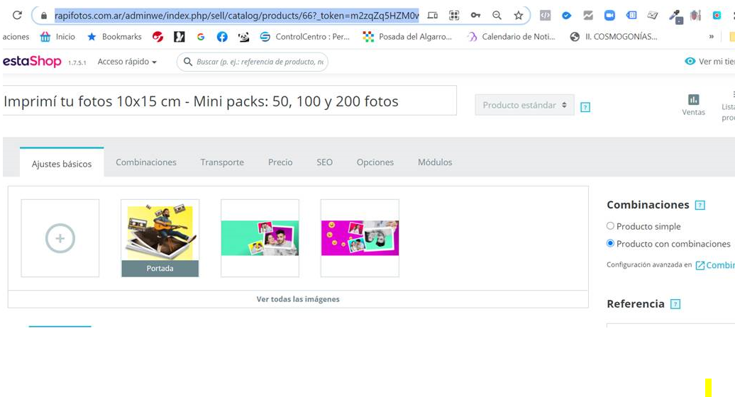Edit the product name field
The image size is (735, 397).
[229, 100]
